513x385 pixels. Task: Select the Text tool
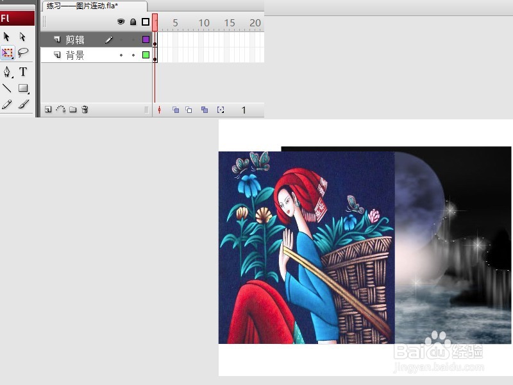point(23,71)
